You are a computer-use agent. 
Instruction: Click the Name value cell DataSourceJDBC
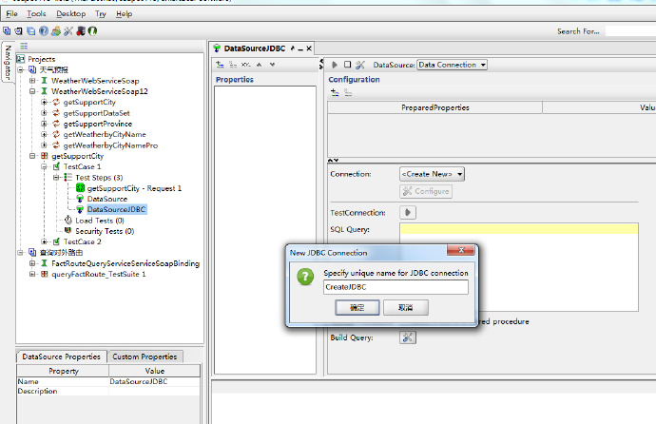pyautogui.click(x=154, y=381)
